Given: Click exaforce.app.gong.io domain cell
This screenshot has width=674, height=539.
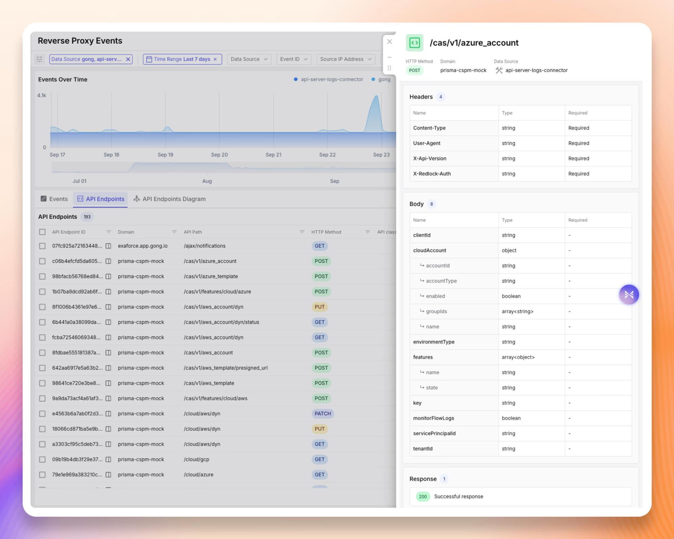Looking at the screenshot, I should [143, 246].
